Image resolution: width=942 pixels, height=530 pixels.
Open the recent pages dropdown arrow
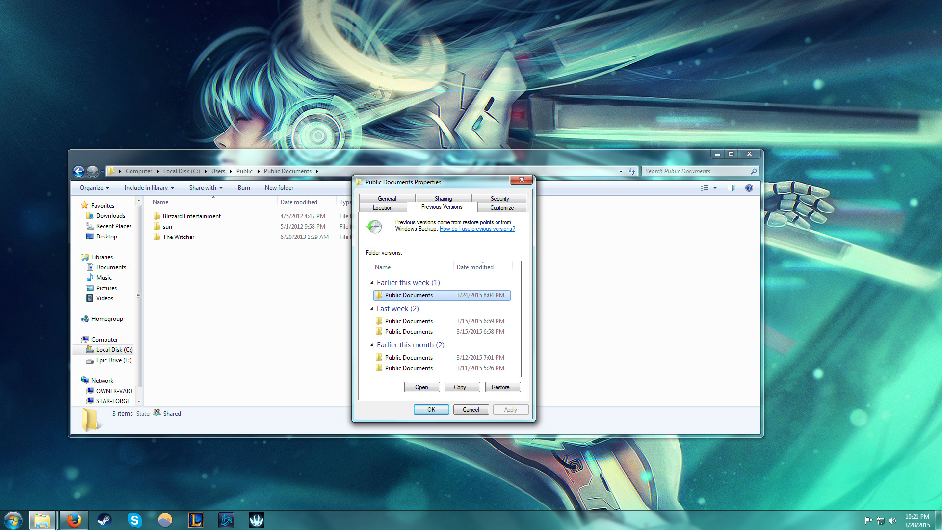pyautogui.click(x=102, y=171)
